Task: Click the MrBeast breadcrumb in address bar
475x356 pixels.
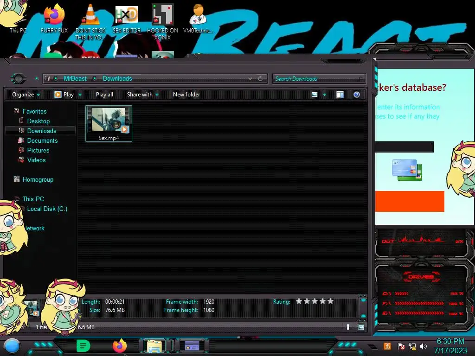Action: tap(75, 78)
